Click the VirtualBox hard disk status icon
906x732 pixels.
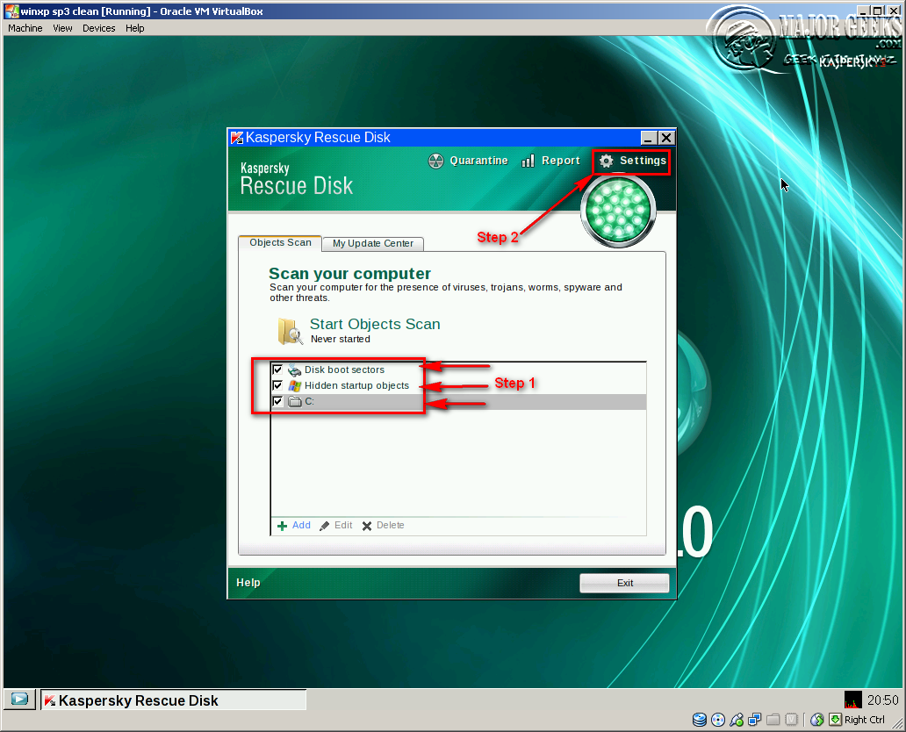(700, 720)
